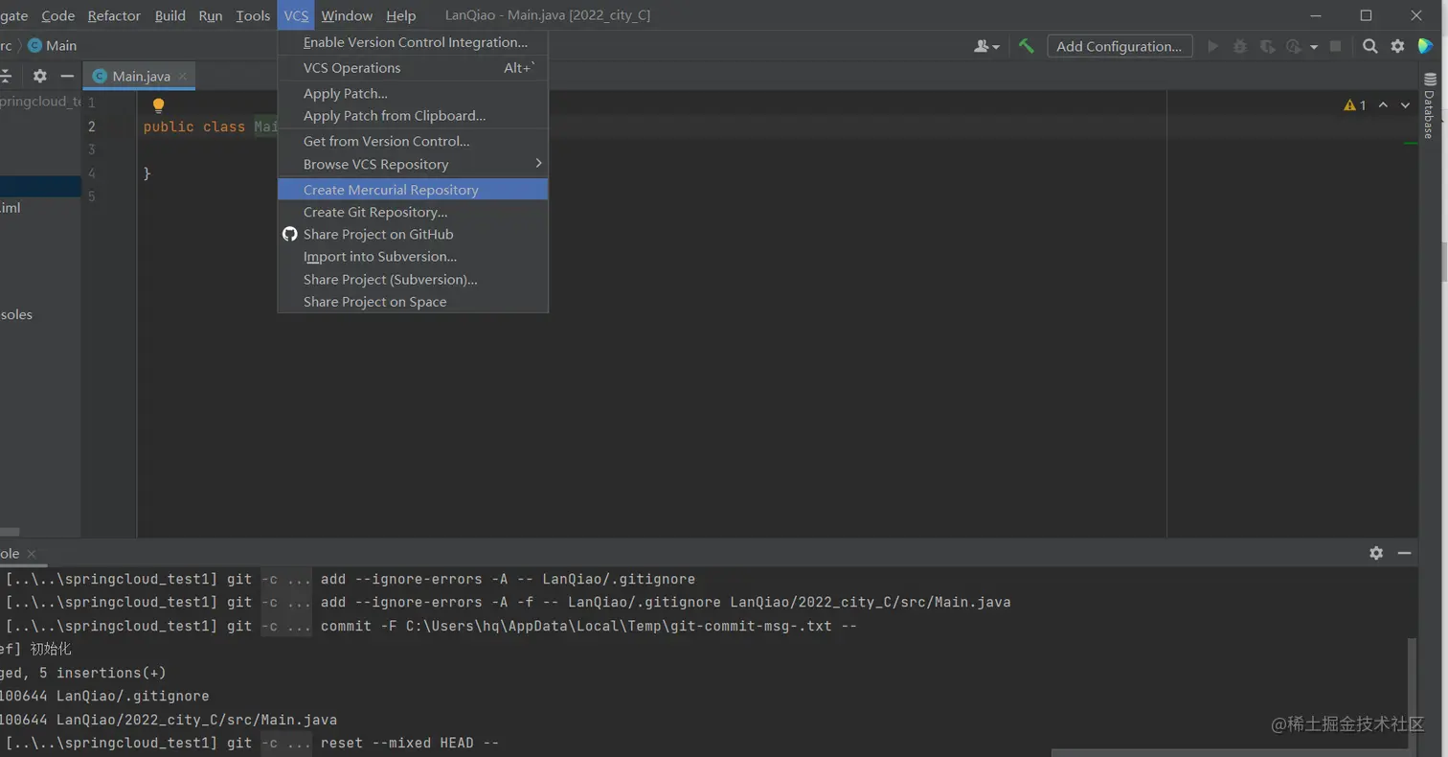Select Apply Patch... menu entry
Screen dimensions: 1448x757
tap(413, 93)
